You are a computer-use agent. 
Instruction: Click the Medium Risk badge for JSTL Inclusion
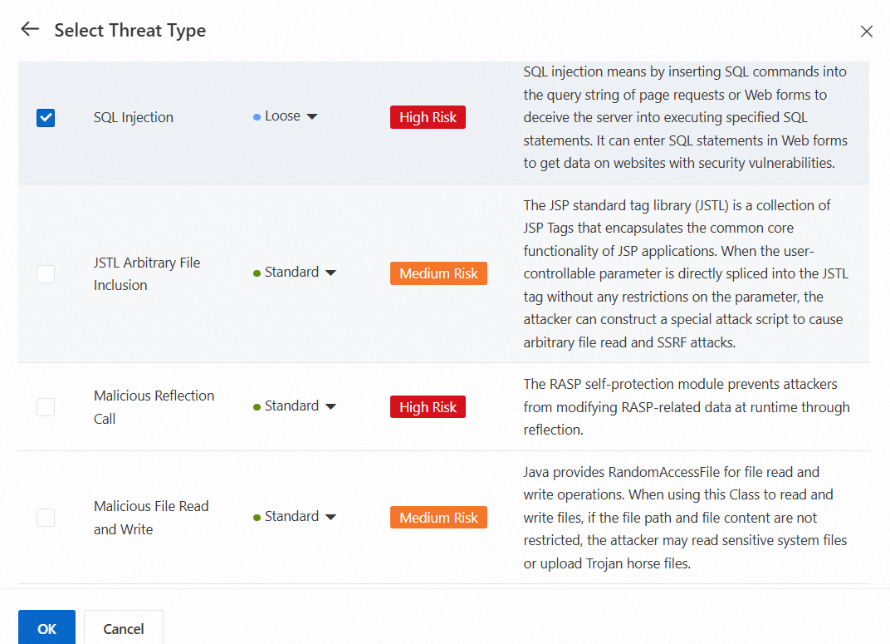438,273
